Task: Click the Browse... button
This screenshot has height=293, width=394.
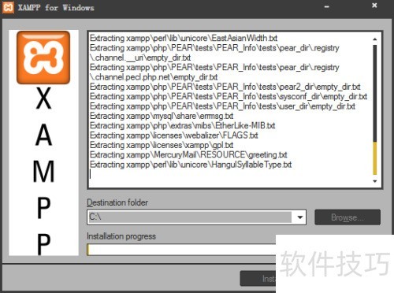Action: [x=348, y=217]
